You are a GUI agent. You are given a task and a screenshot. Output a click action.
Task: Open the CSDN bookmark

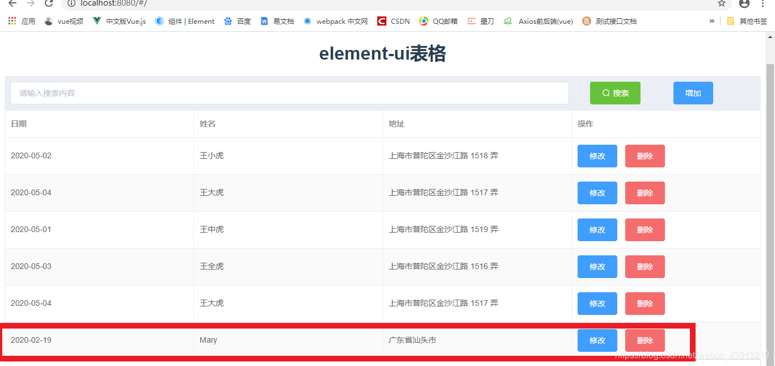pos(394,21)
